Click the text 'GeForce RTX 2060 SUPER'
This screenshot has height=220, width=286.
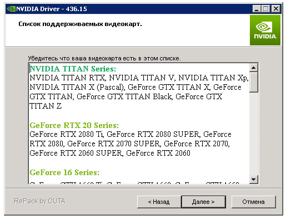click(x=76, y=153)
